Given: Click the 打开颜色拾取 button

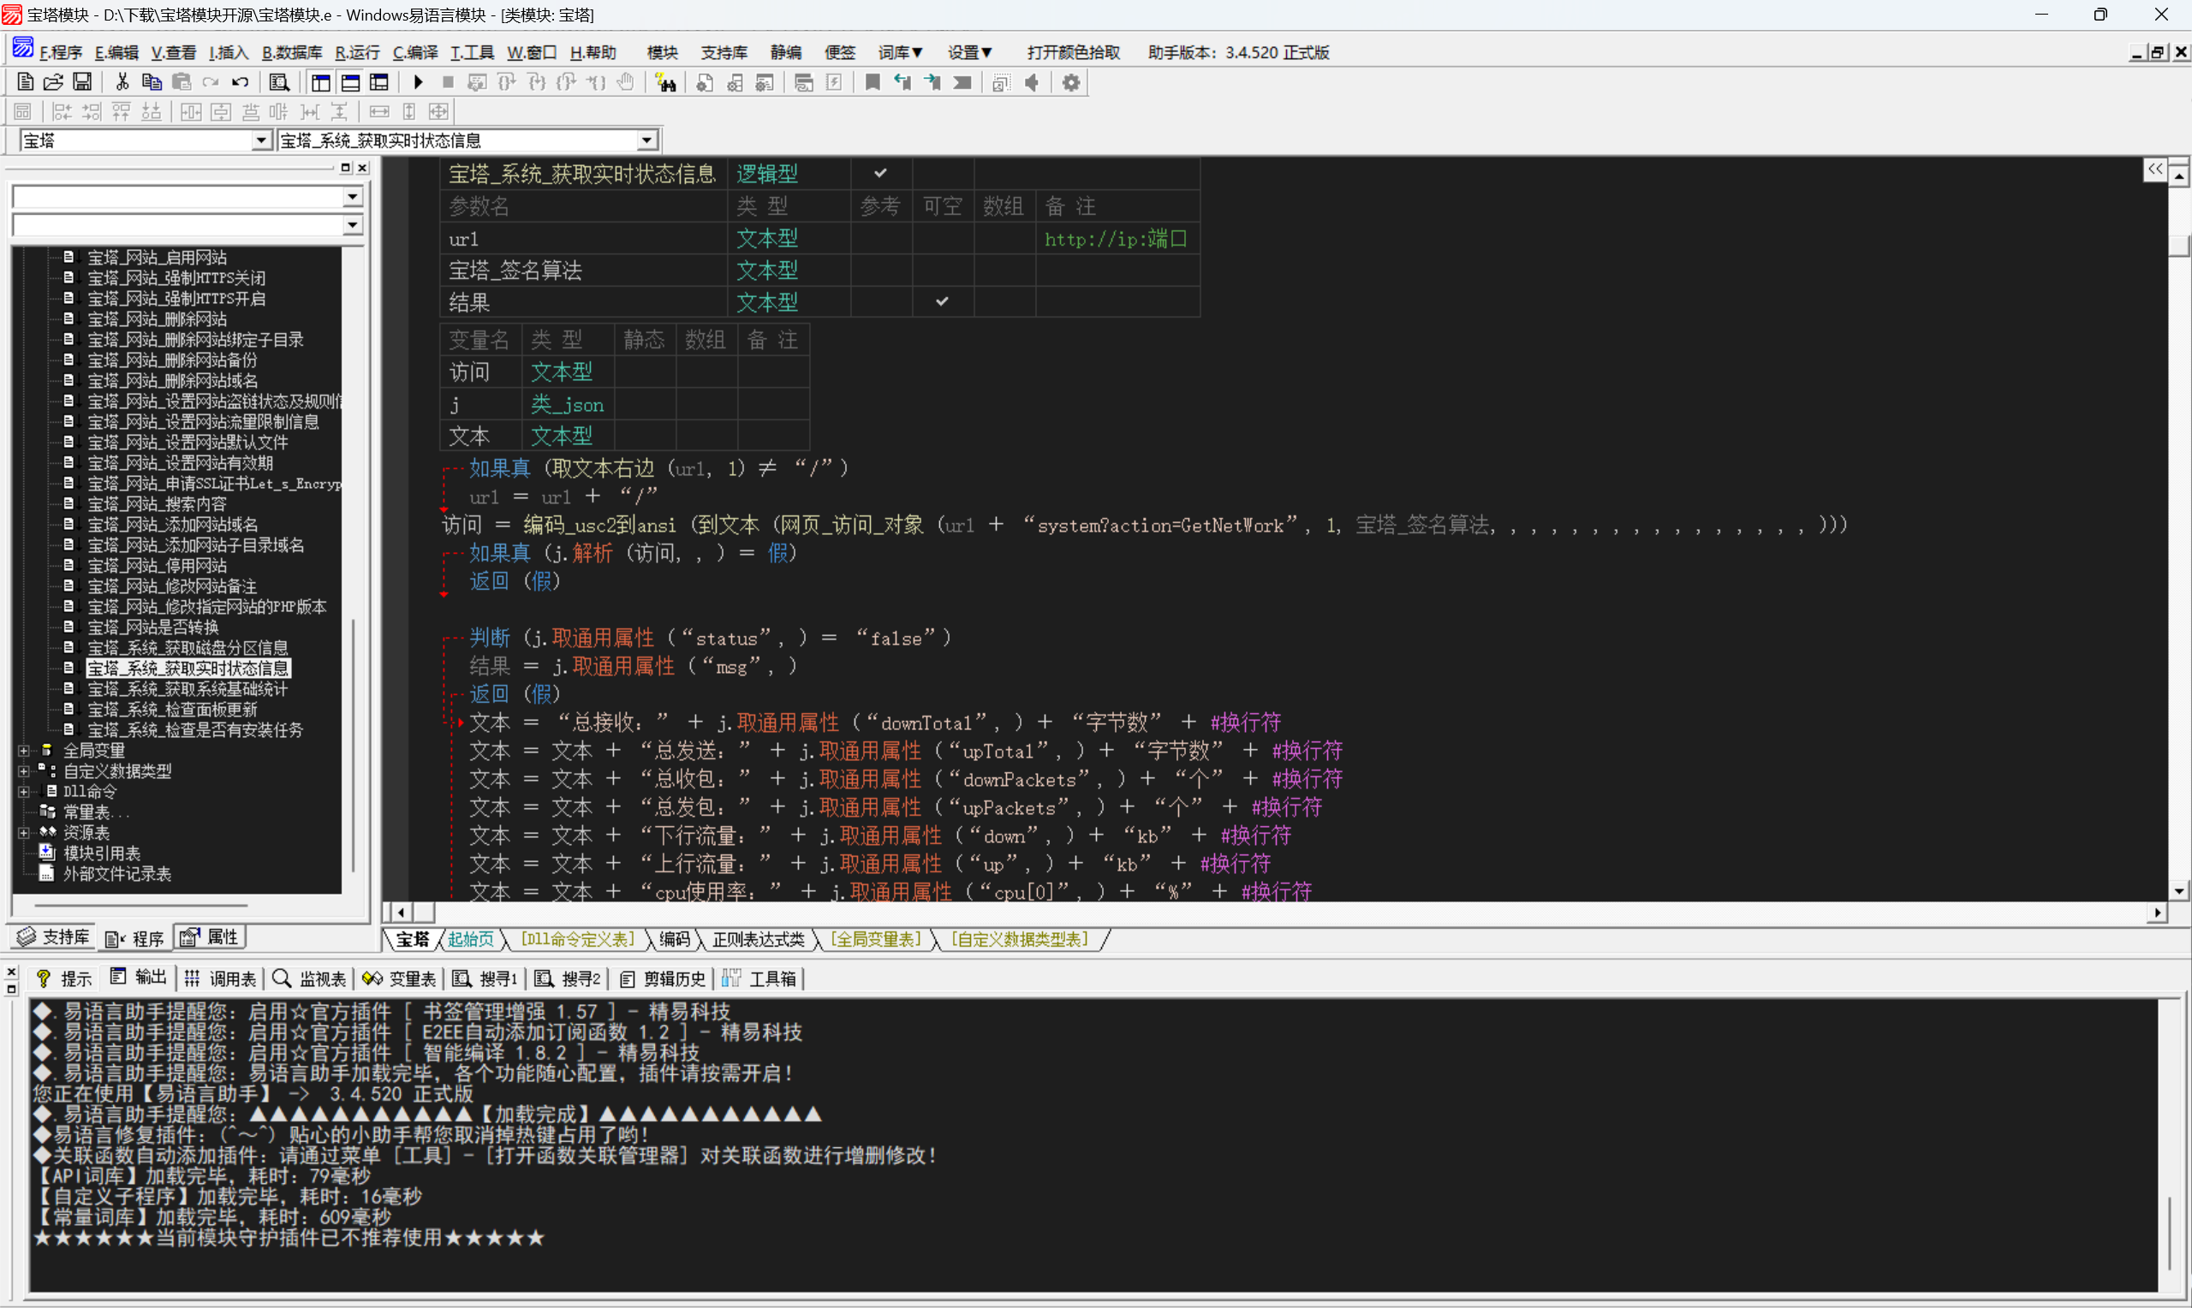Looking at the screenshot, I should (x=1073, y=53).
